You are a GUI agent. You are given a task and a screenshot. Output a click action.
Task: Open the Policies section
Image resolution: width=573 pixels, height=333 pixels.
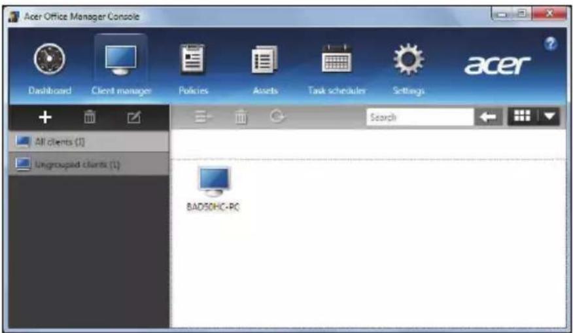pos(193,69)
